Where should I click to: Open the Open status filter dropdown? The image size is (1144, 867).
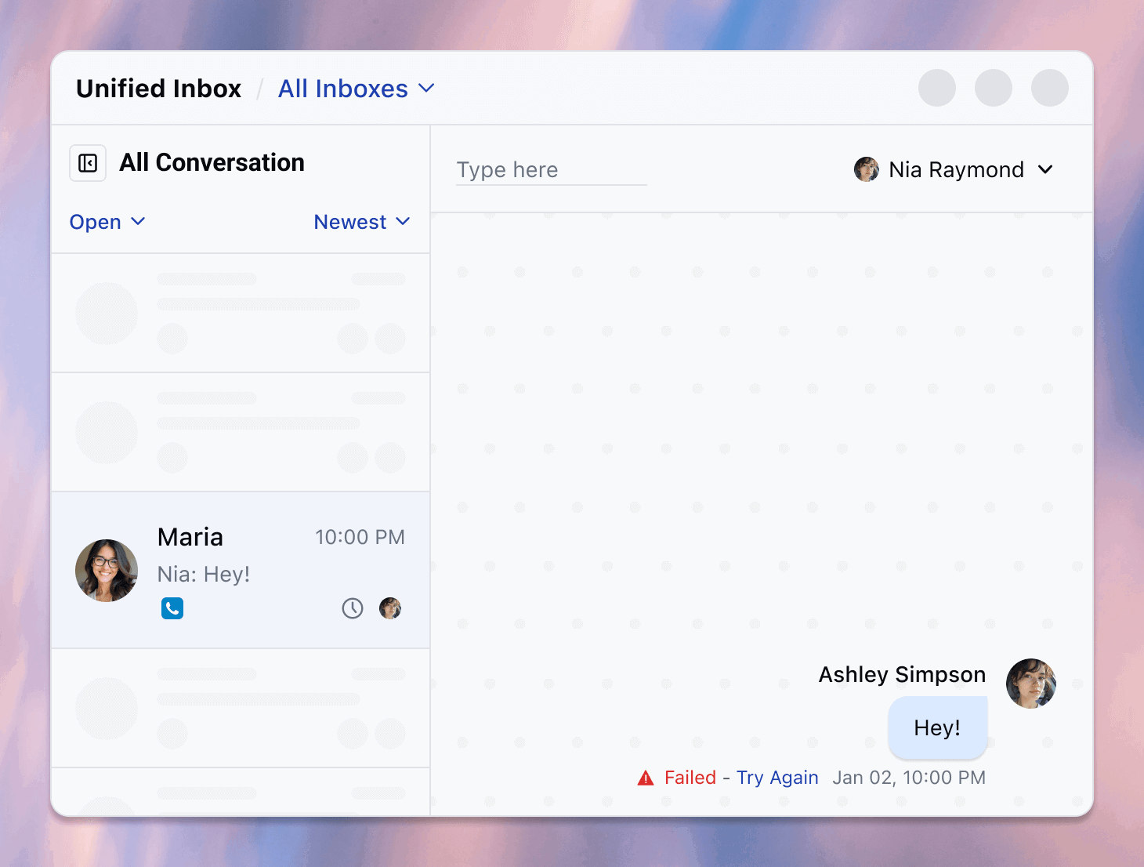point(107,222)
